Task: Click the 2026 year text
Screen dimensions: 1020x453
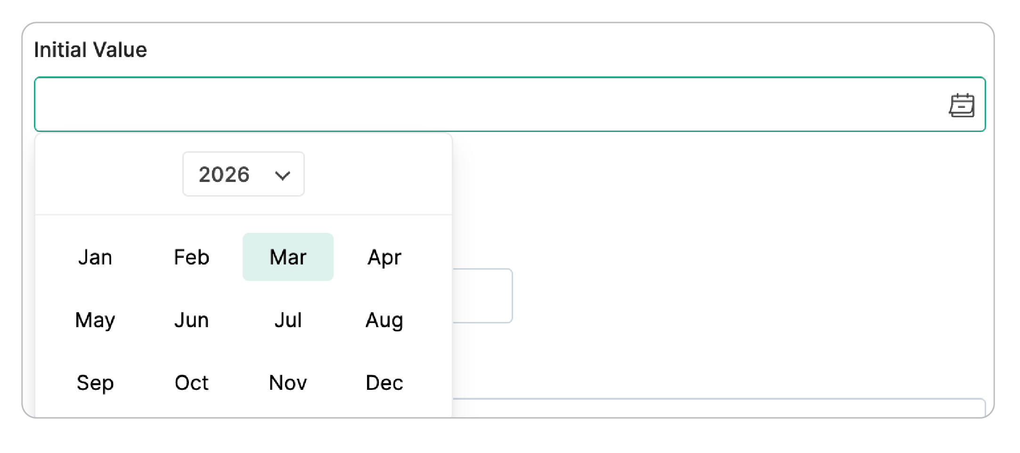Action: 224,174
